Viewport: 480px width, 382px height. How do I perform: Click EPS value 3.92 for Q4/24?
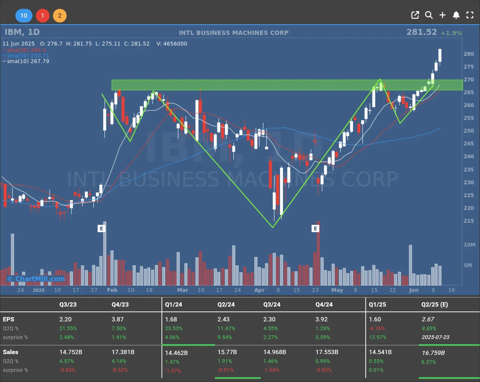(321, 319)
